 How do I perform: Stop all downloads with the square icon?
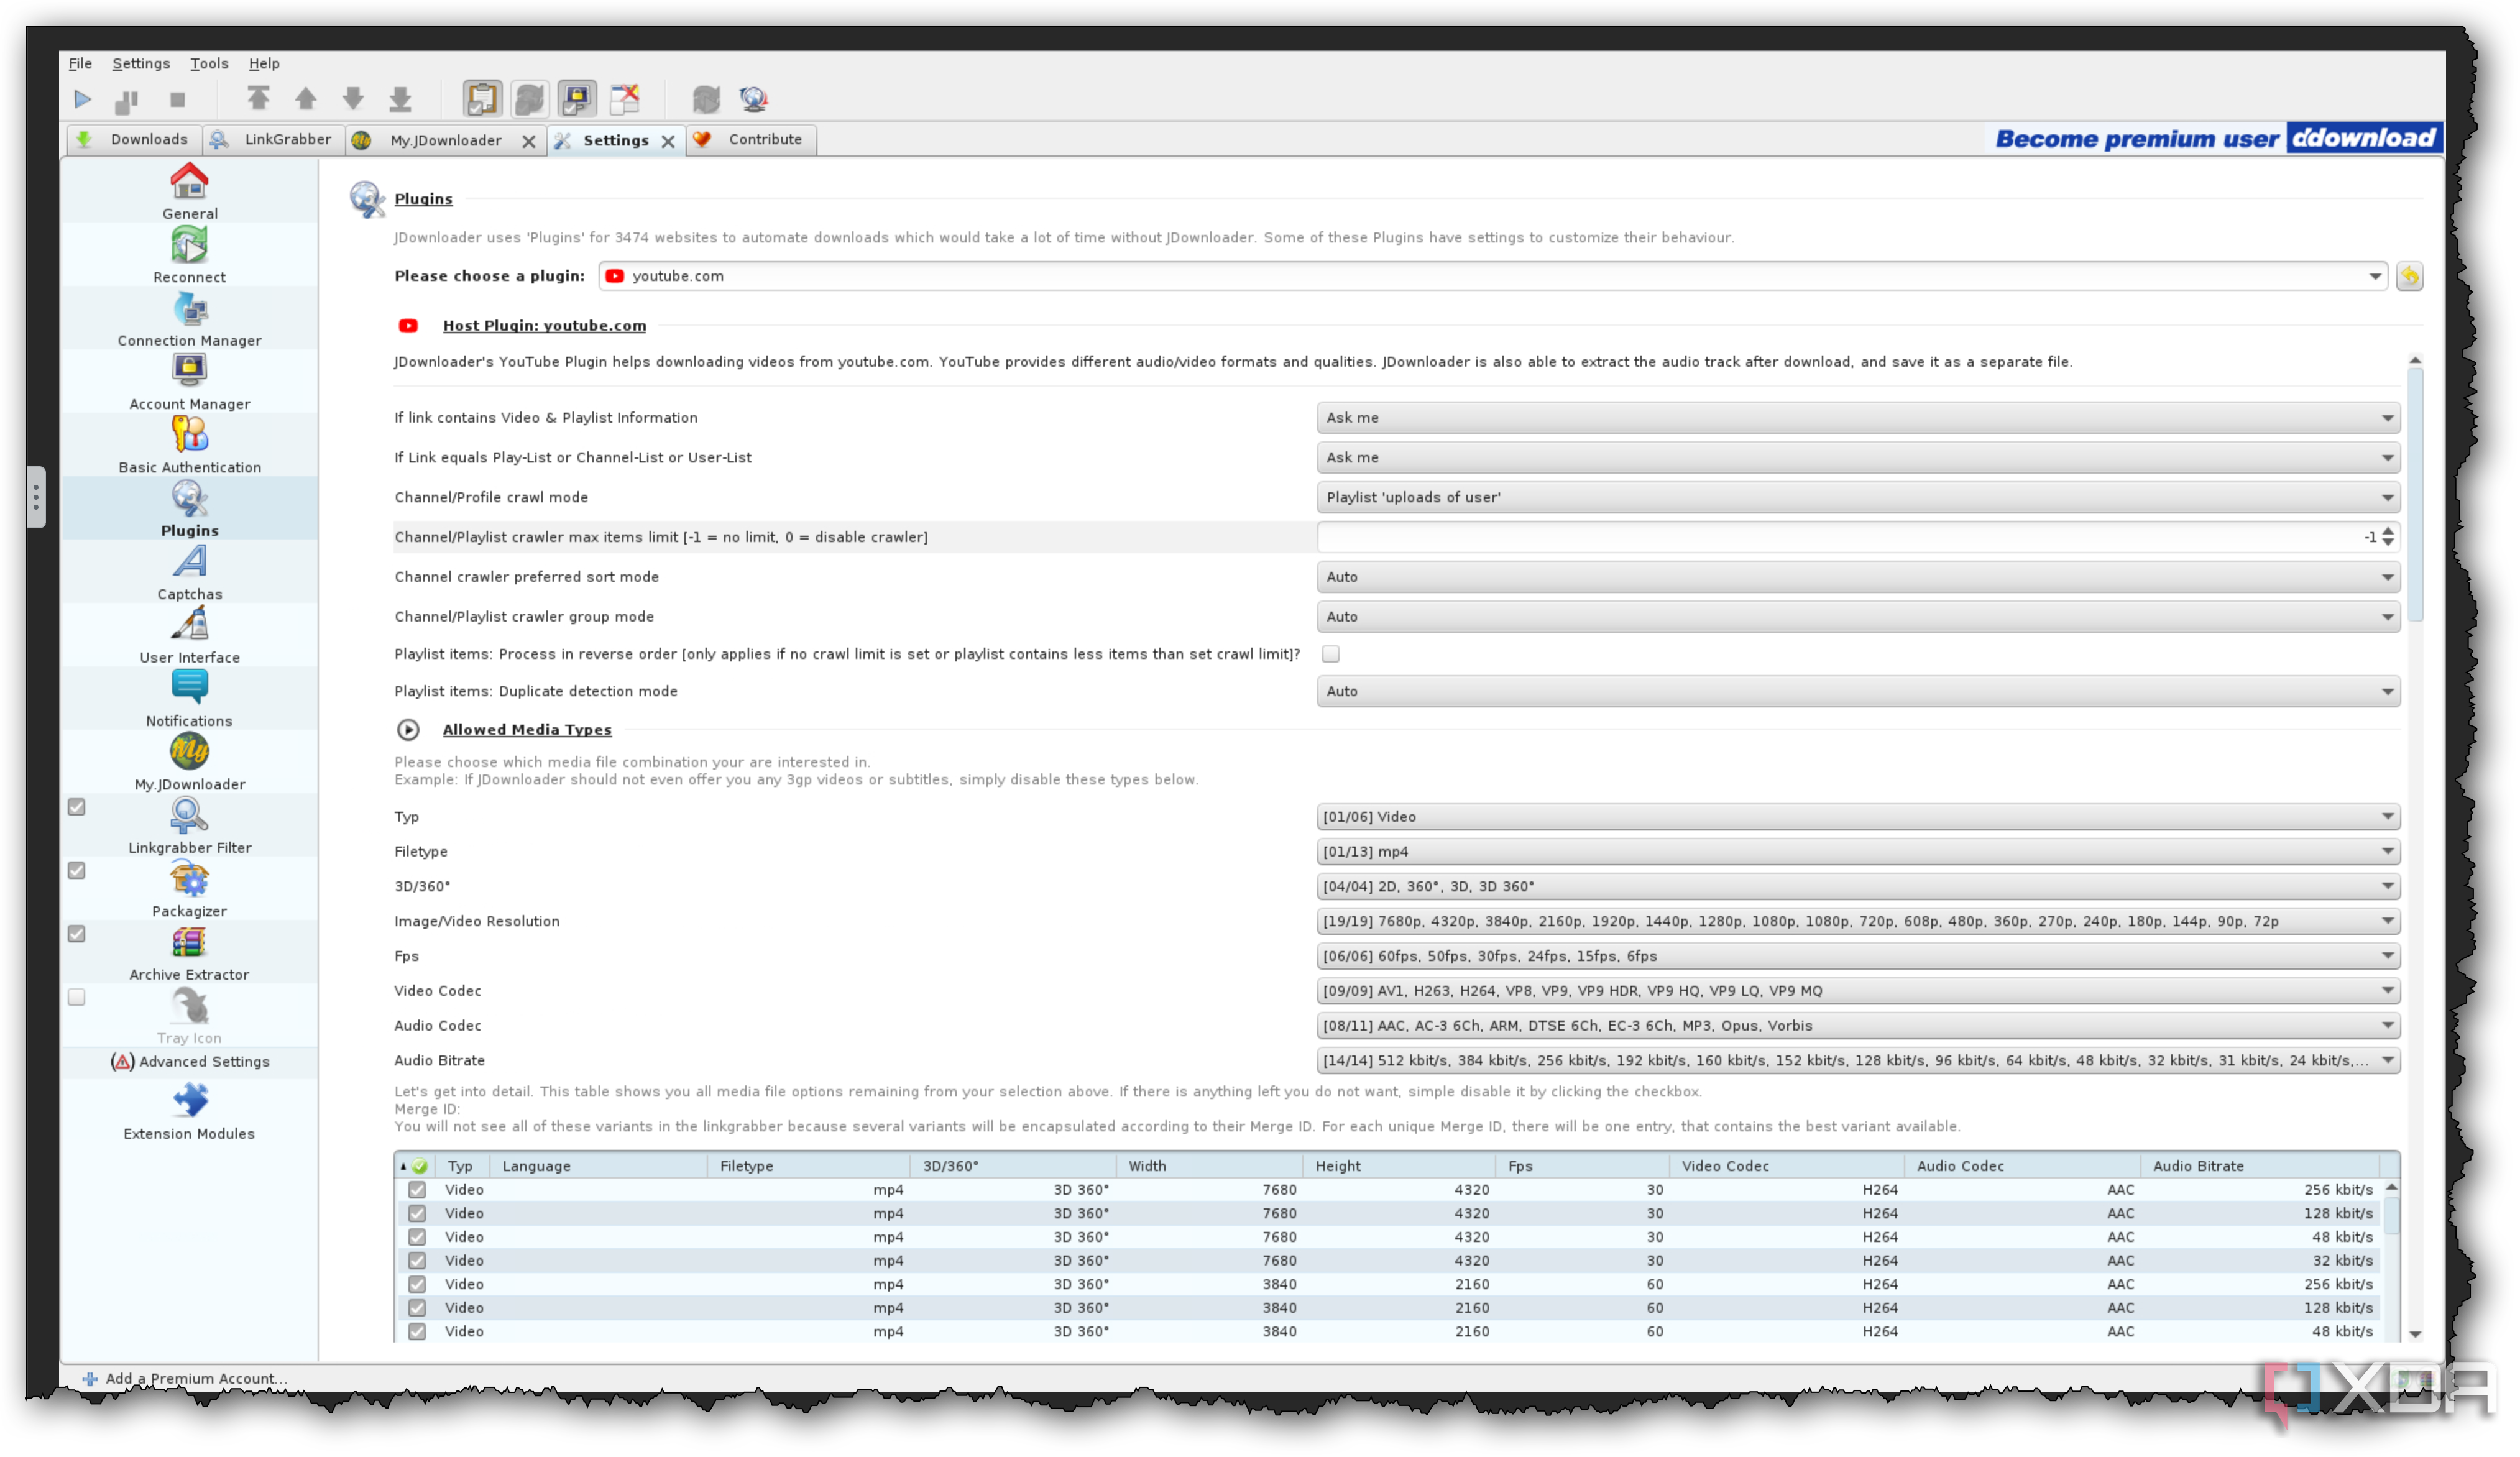click(177, 99)
